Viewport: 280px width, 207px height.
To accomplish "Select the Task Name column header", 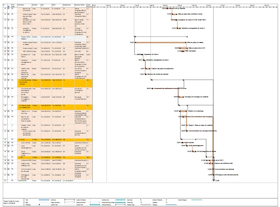I will [x=25, y=6].
